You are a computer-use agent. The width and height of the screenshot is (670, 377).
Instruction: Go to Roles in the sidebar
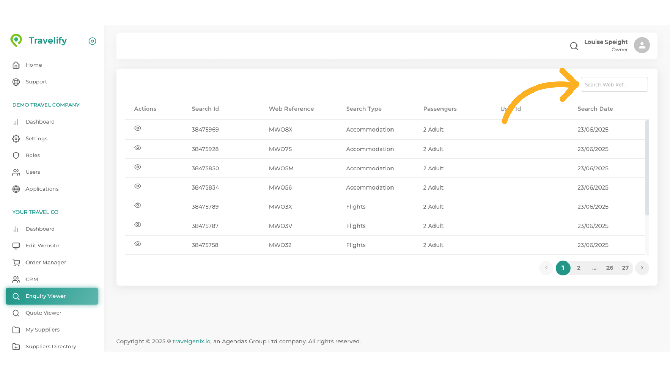tap(32, 155)
